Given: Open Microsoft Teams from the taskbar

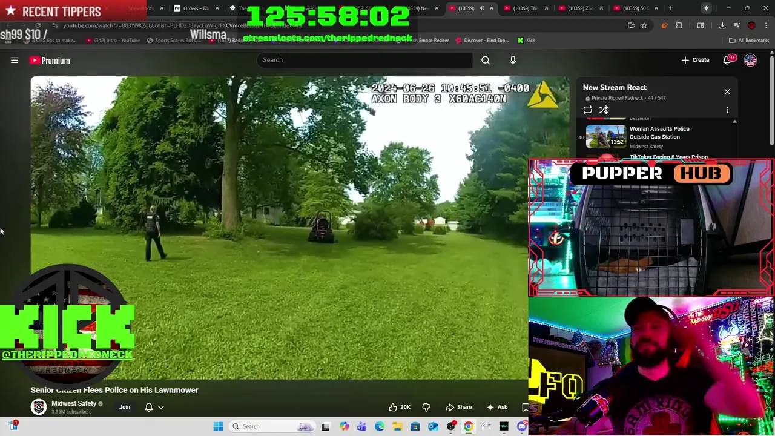Looking at the screenshot, I should coord(361,426).
